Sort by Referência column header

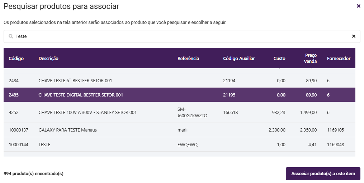(x=188, y=58)
